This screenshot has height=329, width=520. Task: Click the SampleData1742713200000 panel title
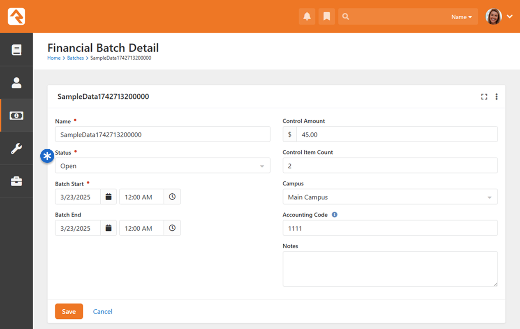coord(103,97)
